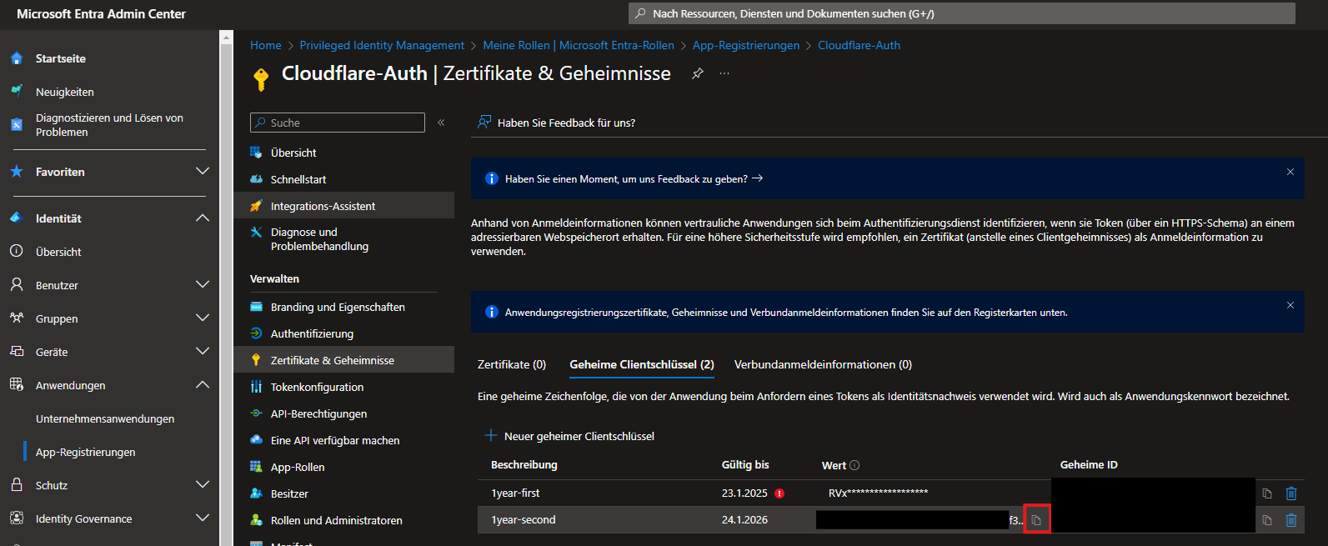Open Startseite home icon in sidebar
This screenshot has height=546, width=1328.
coord(17,58)
